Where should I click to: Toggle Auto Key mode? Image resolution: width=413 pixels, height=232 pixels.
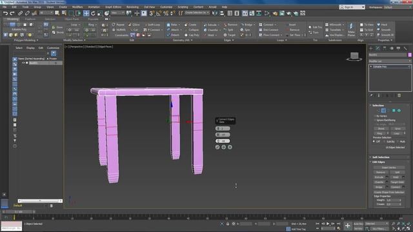pos(359,224)
